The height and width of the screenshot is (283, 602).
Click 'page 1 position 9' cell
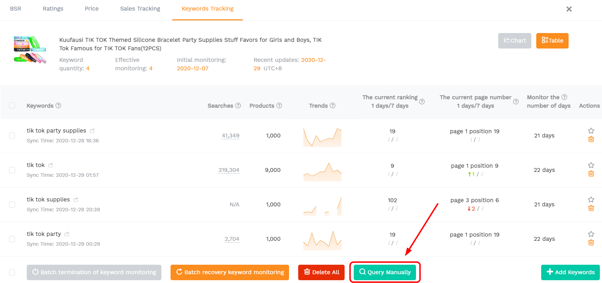pyautogui.click(x=475, y=166)
